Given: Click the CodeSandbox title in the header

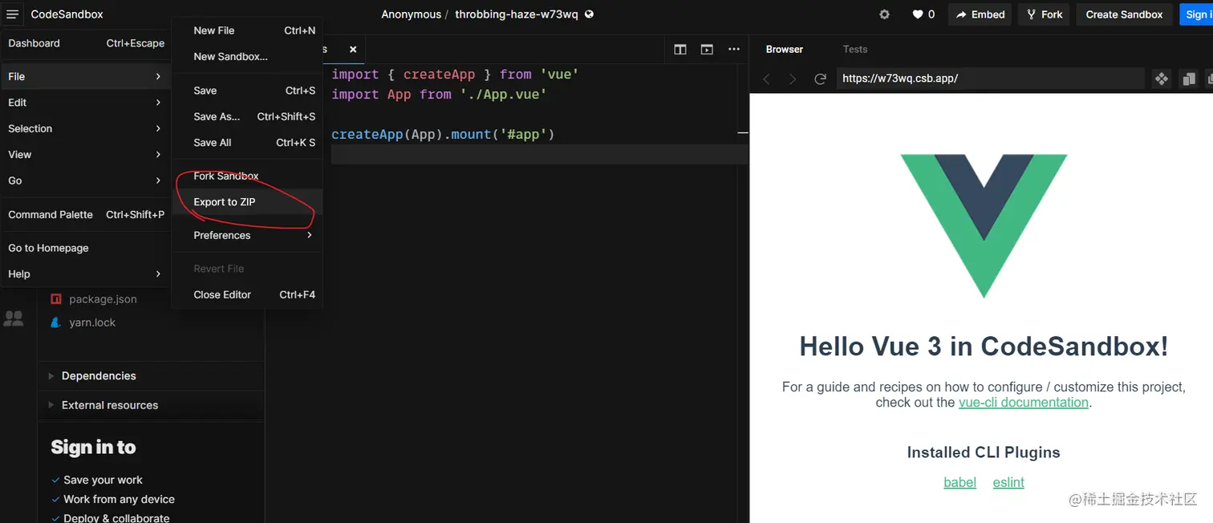Looking at the screenshot, I should click(x=67, y=14).
